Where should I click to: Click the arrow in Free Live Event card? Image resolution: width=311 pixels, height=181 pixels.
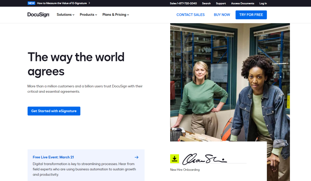(x=136, y=157)
